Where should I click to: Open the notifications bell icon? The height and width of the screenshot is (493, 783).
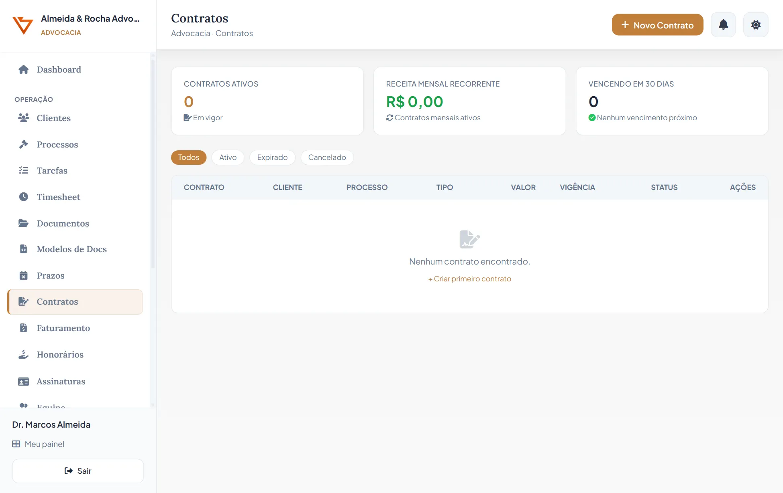[723, 25]
